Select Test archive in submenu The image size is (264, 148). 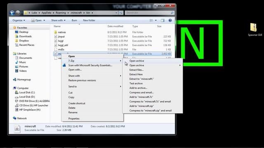(136, 83)
